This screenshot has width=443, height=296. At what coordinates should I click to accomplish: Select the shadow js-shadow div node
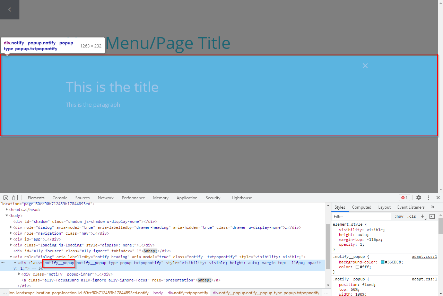click(x=86, y=221)
